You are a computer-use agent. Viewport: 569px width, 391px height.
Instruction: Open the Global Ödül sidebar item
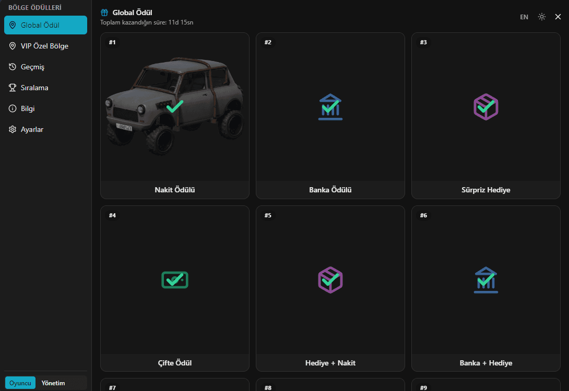(45, 25)
